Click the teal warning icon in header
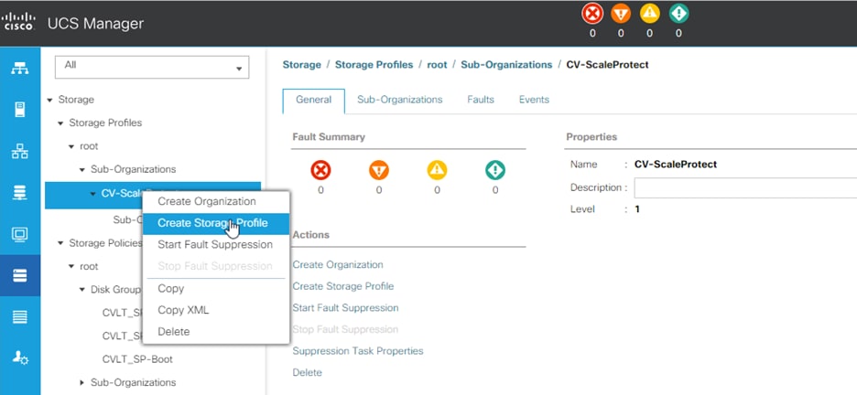This screenshot has height=395, width=857. click(x=678, y=14)
